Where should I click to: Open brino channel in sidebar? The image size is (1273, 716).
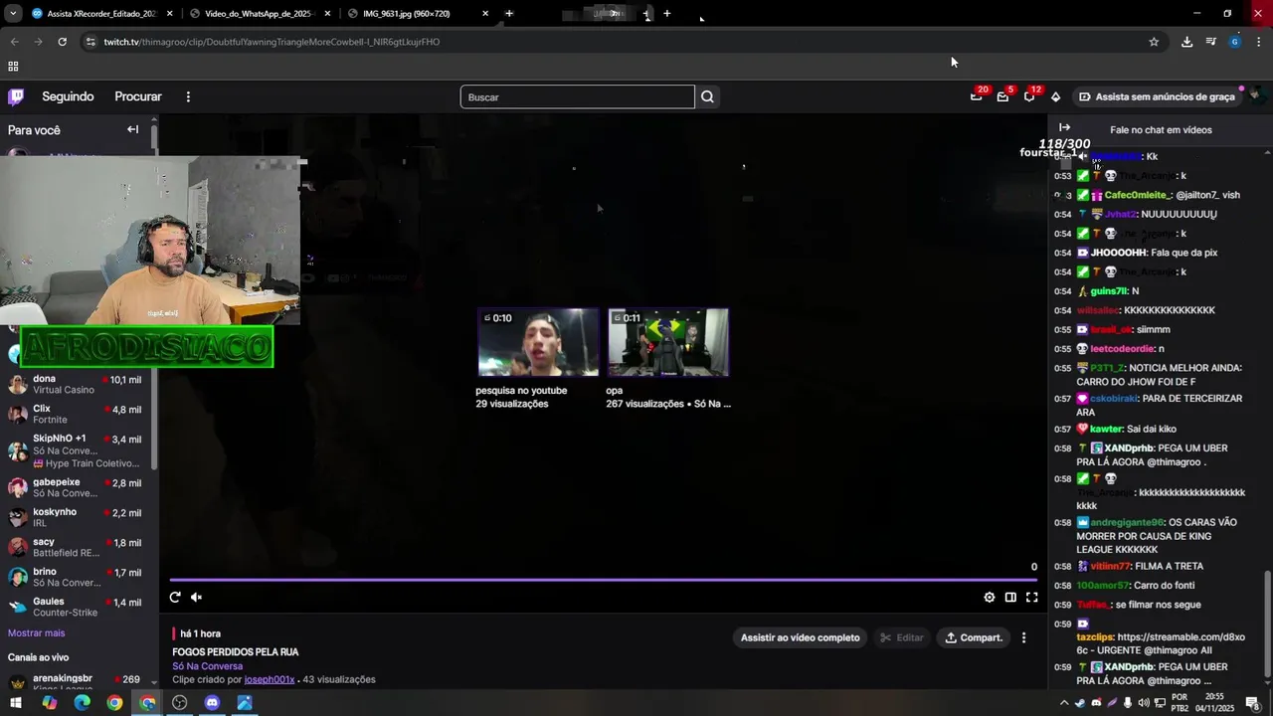78,577
